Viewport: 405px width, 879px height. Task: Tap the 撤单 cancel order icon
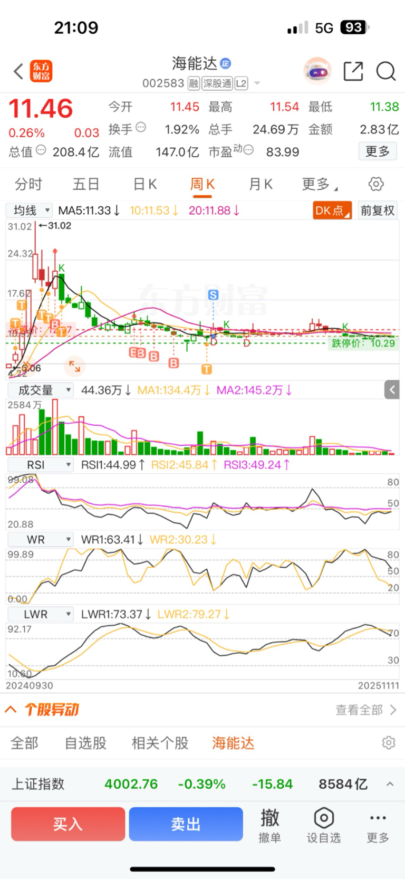point(270,825)
